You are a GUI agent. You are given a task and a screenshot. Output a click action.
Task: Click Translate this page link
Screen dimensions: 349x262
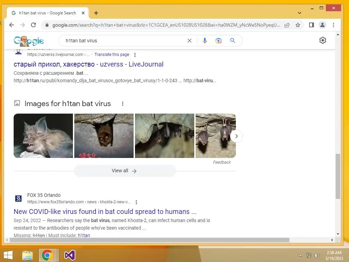click(x=112, y=54)
